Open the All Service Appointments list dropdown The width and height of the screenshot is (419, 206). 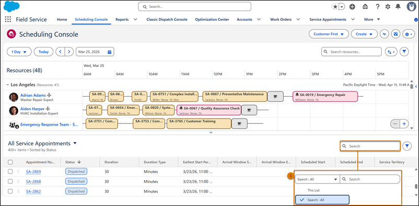tap(75, 143)
